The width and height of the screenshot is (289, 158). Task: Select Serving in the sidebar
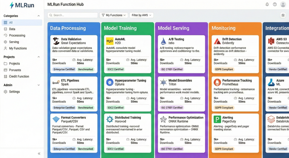click(14, 42)
